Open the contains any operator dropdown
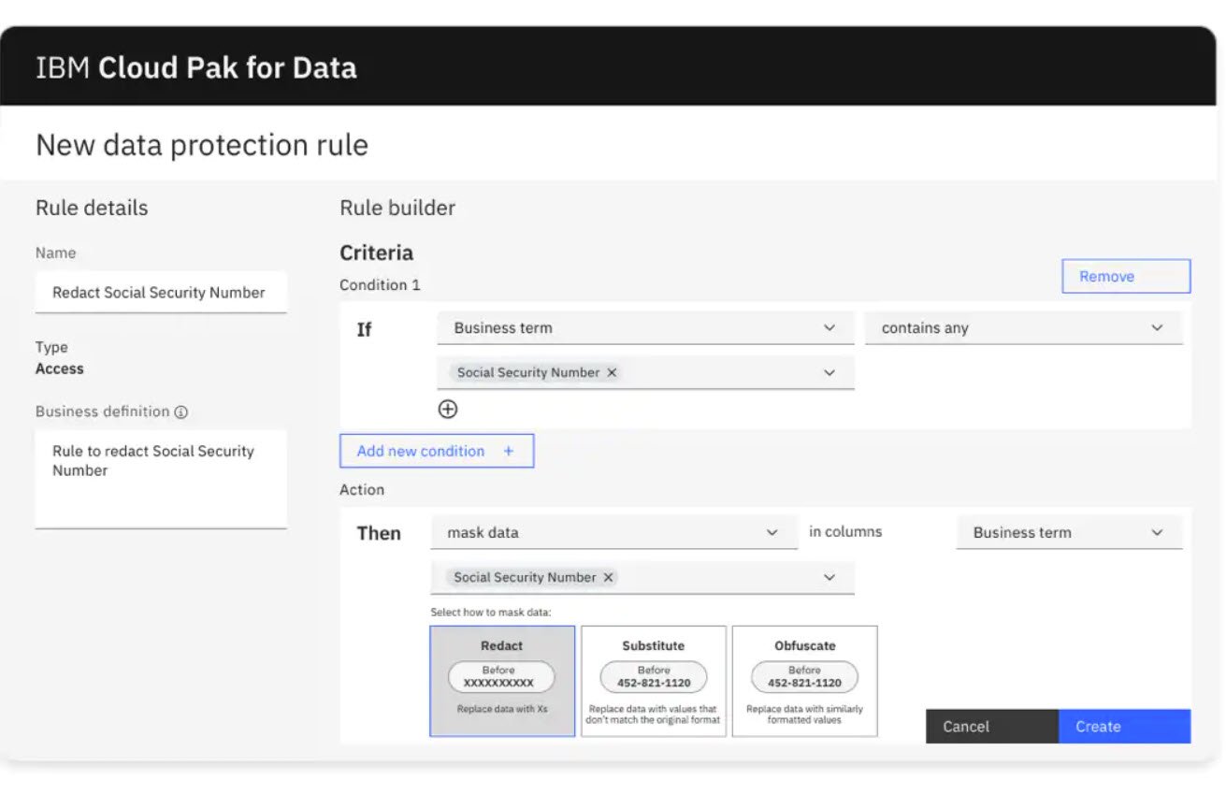Screen dimensions: 1226x794 click(x=1023, y=328)
